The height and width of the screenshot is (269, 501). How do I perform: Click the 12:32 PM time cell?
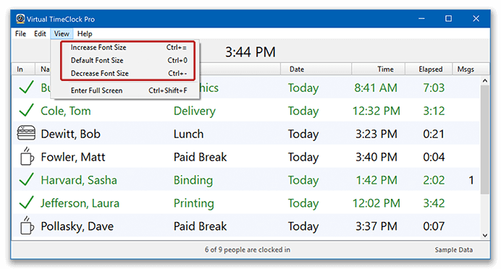tap(376, 111)
